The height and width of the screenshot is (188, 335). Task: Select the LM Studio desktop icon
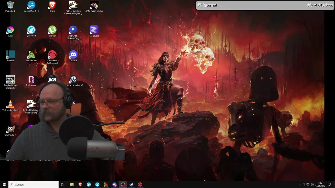click(94, 32)
